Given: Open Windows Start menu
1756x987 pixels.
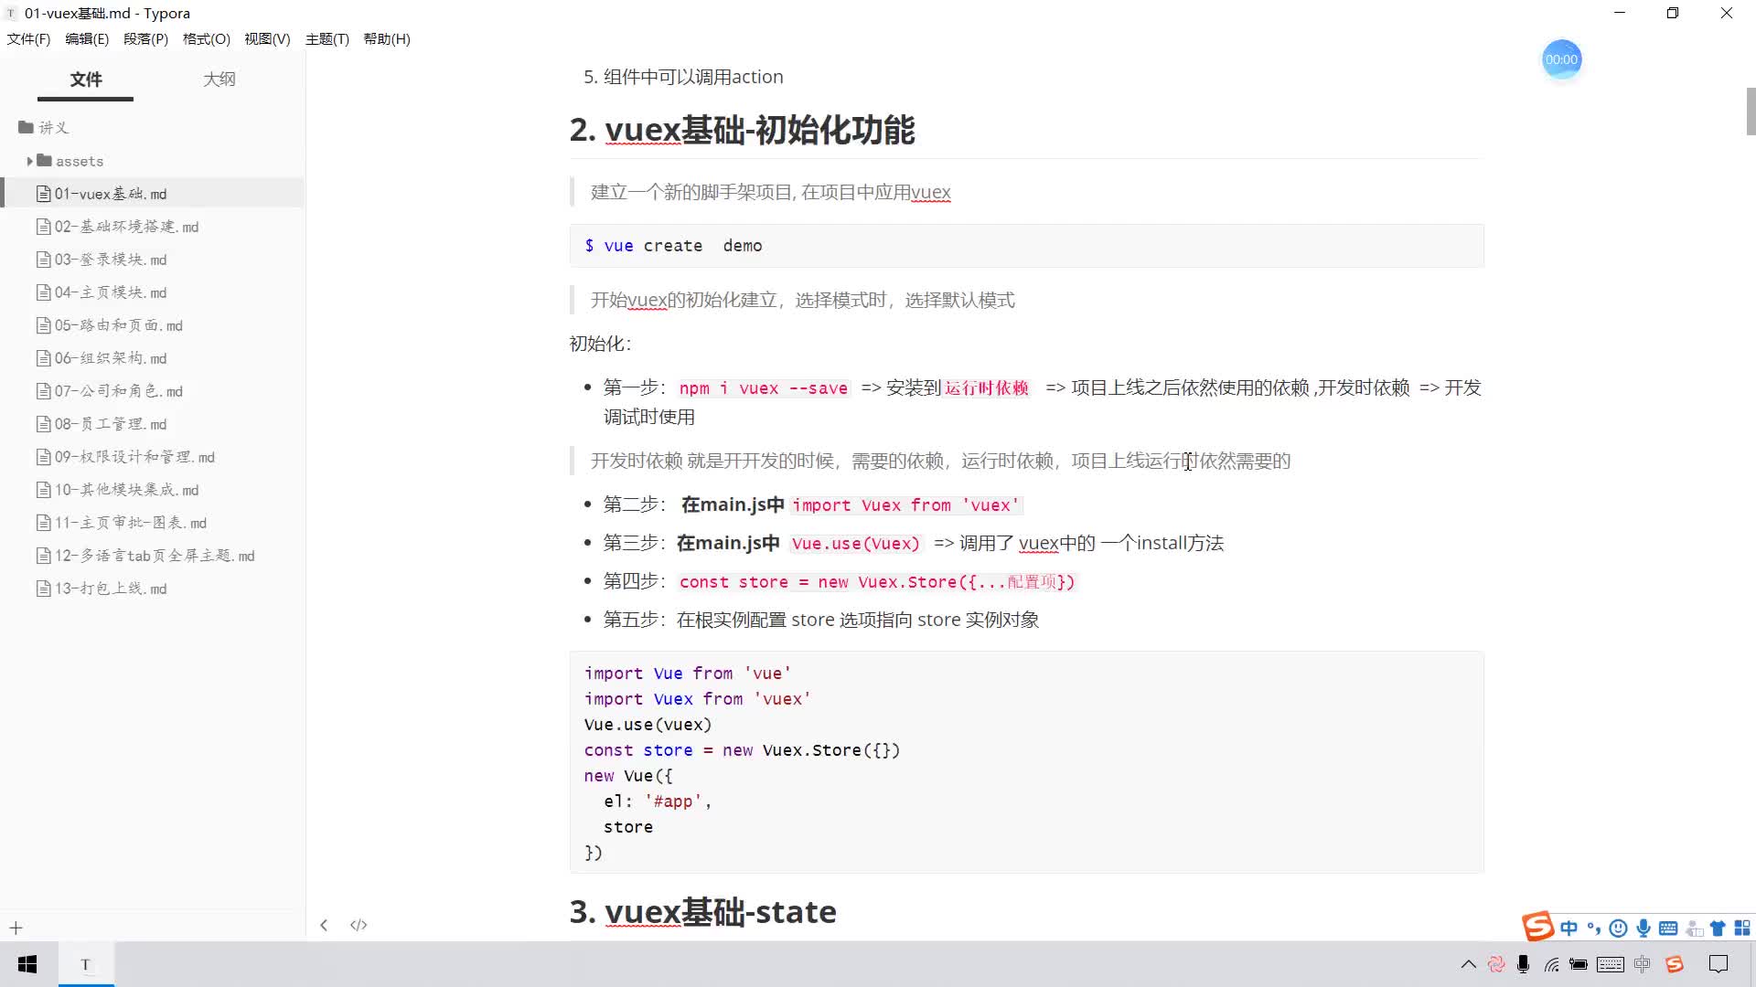Looking at the screenshot, I should pyautogui.click(x=27, y=964).
